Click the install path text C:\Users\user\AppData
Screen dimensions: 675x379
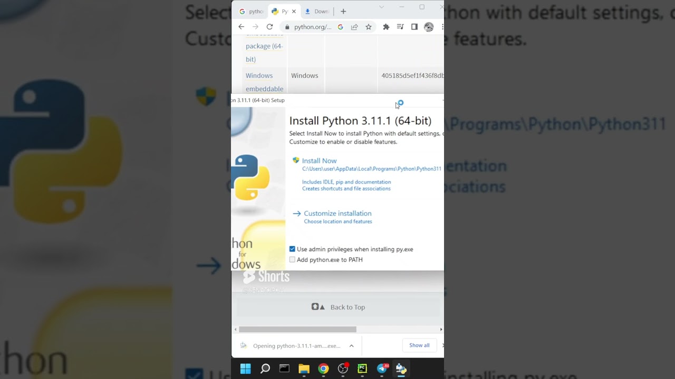pyautogui.click(x=371, y=169)
